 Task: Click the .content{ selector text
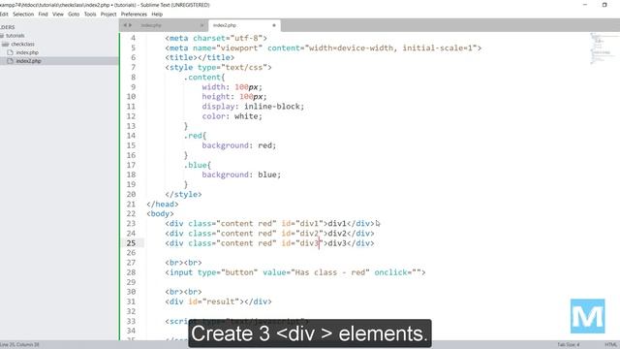(x=204, y=78)
